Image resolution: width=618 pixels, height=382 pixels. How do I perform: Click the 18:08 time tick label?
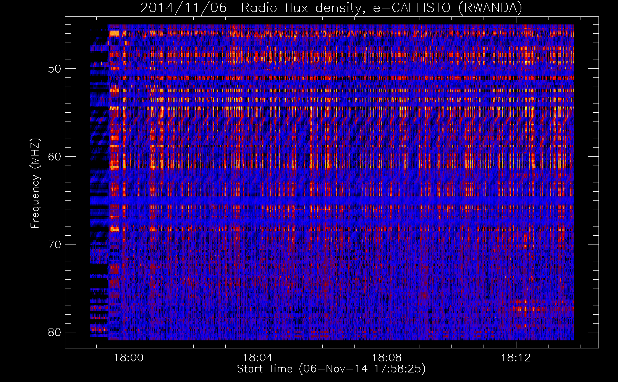[387, 358]
